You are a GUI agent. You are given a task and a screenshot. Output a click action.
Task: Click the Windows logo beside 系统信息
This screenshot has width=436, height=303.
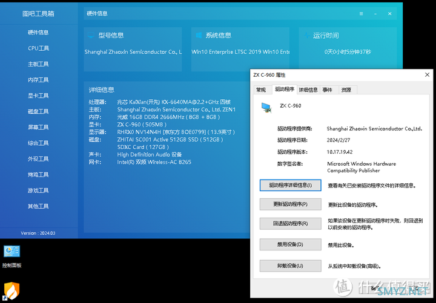(199, 35)
